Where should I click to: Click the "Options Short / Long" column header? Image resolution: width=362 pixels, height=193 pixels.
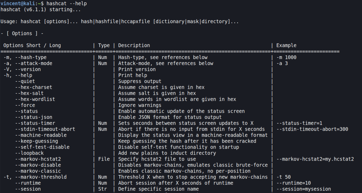(32, 45)
